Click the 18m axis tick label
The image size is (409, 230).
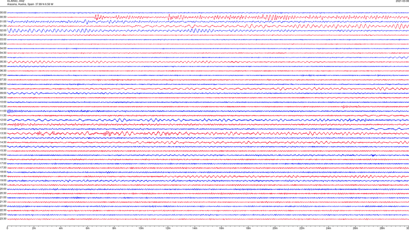pos(248,228)
